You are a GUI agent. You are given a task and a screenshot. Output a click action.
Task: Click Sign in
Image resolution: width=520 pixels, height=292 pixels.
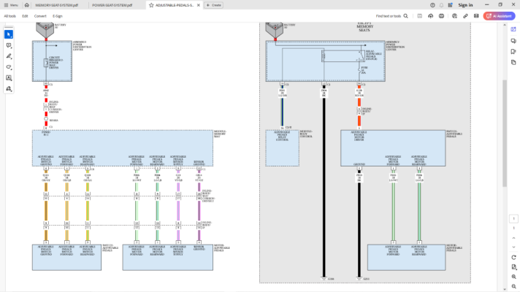click(x=465, y=5)
